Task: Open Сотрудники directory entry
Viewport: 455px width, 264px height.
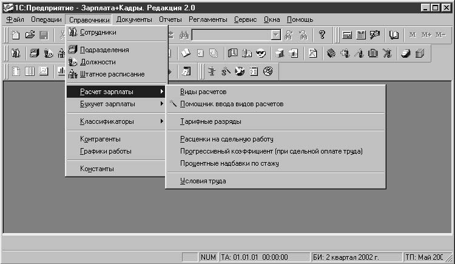Action: tap(98, 32)
